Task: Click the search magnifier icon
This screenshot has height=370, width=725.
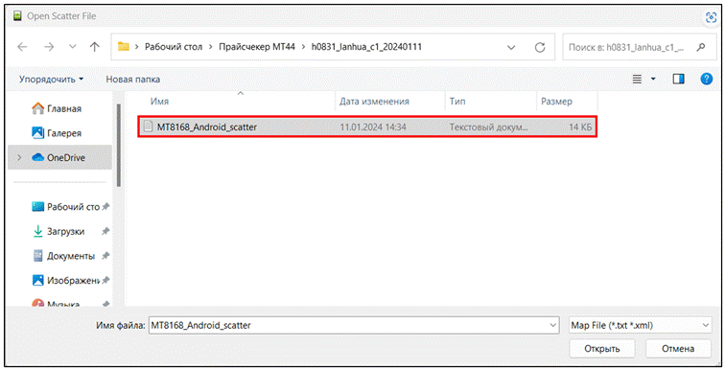Action: coord(701,47)
